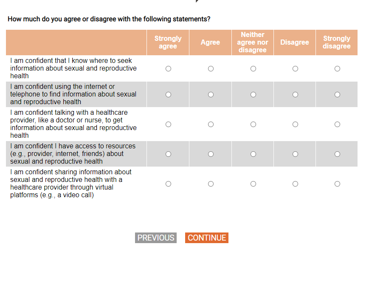Select Strongly agree for using internet or telephone
The image size is (369, 292).
168,94
